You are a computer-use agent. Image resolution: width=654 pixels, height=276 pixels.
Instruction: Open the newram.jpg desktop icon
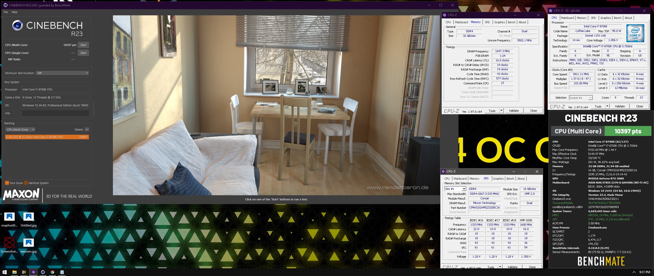pyautogui.click(x=29, y=245)
